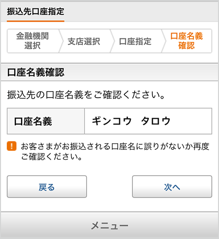This screenshot has width=219, height=239.
Task: Select the 金融機関選択 step
Action: [33, 41]
